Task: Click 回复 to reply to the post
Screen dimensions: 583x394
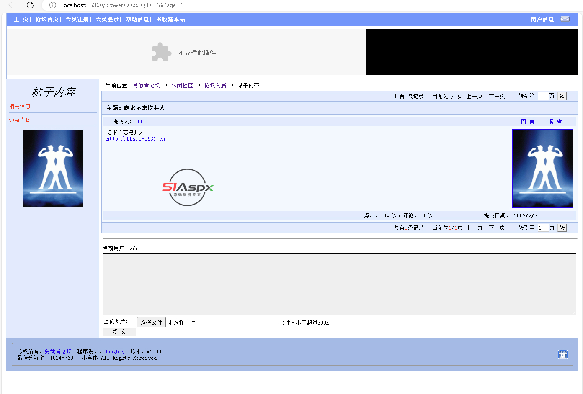Action: coord(528,121)
